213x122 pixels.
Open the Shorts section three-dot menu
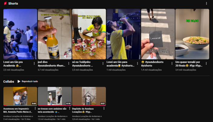coord(207,4)
